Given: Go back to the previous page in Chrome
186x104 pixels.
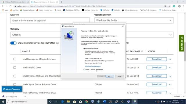Looking at the screenshot, I should [3, 6].
